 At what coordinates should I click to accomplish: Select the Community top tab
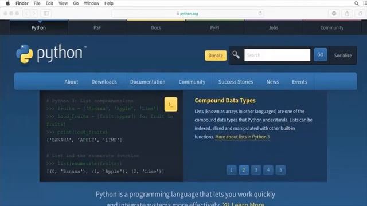(332, 28)
